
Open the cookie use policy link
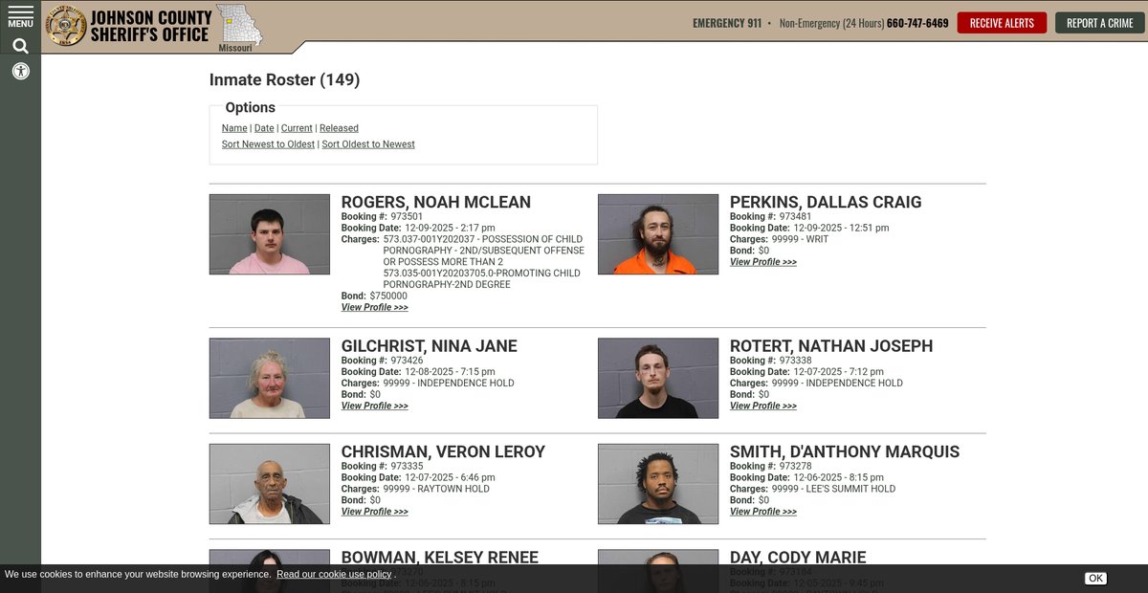point(334,574)
